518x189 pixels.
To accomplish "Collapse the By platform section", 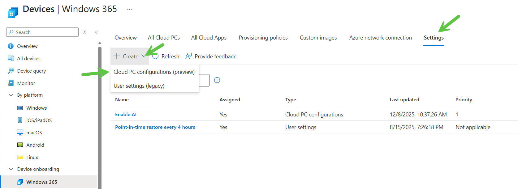I will click(x=11, y=95).
